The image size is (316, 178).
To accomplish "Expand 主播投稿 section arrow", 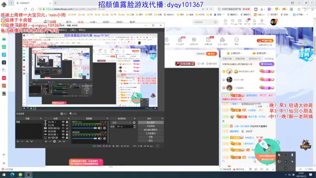I will coord(241,53).
